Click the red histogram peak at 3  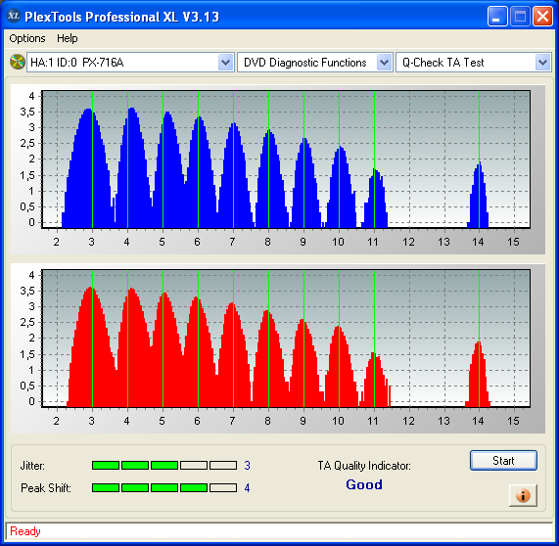pos(92,345)
